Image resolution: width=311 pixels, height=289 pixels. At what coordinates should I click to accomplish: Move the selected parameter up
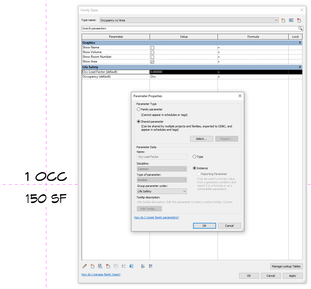pyautogui.click(x=124, y=266)
